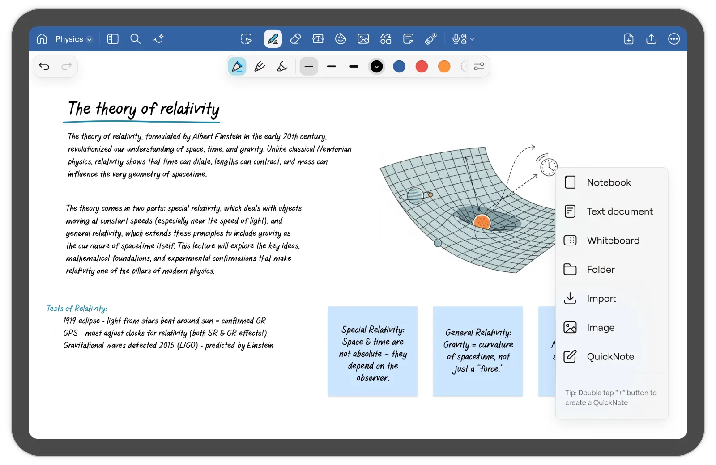
Task: Create a new Folder
Action: click(612, 270)
